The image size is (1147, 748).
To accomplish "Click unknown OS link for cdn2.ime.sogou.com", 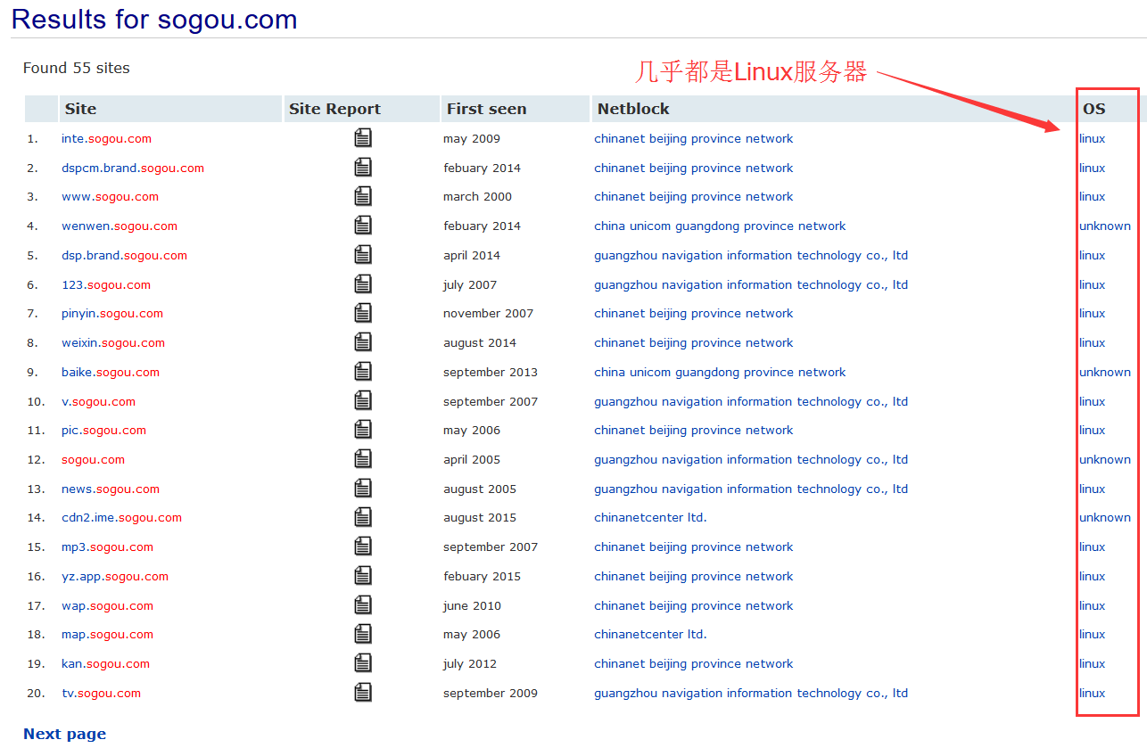I will [x=1105, y=517].
